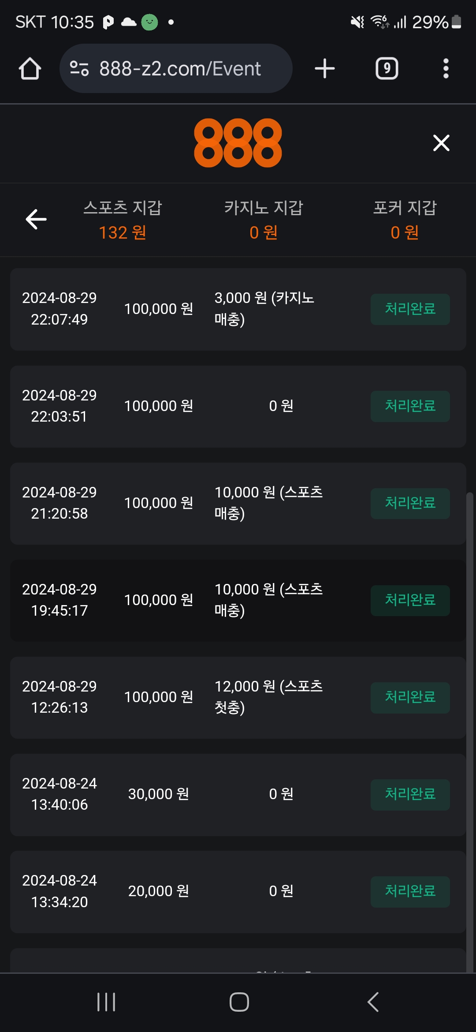Click the URL address bar field

180,69
